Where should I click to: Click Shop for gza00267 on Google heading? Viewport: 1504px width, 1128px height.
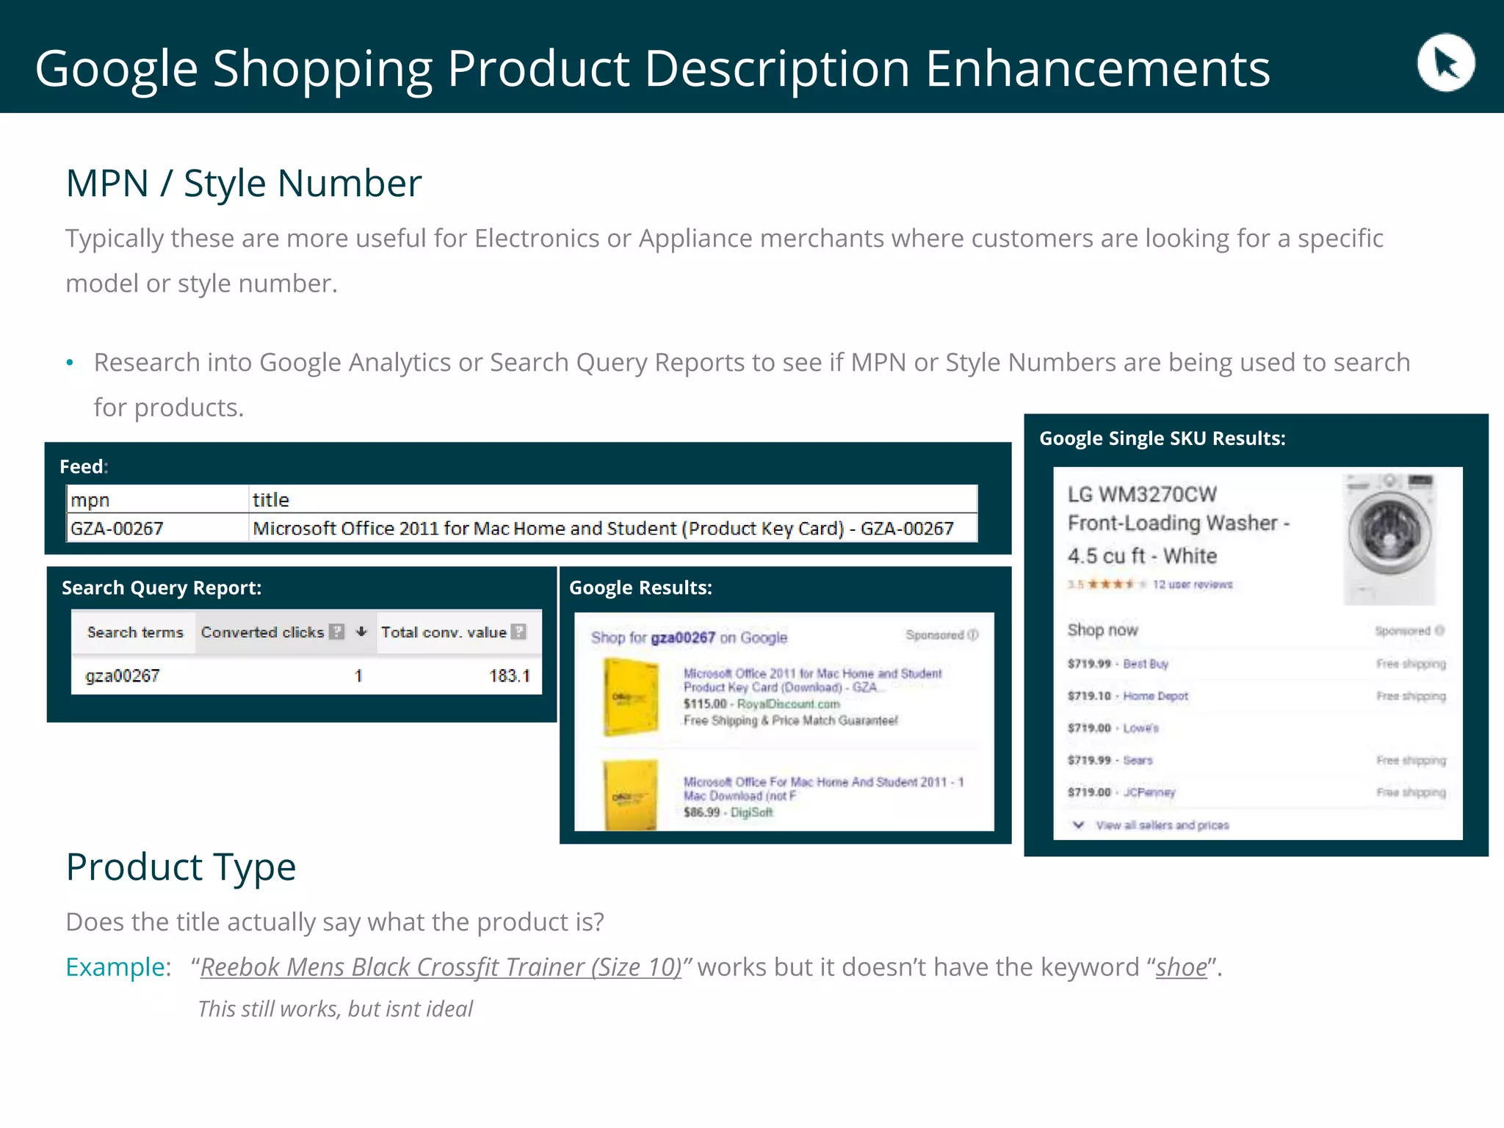point(689,637)
